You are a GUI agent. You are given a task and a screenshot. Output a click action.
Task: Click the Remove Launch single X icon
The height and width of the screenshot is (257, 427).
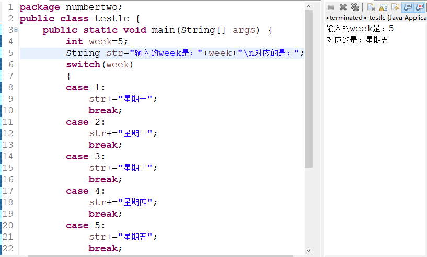point(343,7)
